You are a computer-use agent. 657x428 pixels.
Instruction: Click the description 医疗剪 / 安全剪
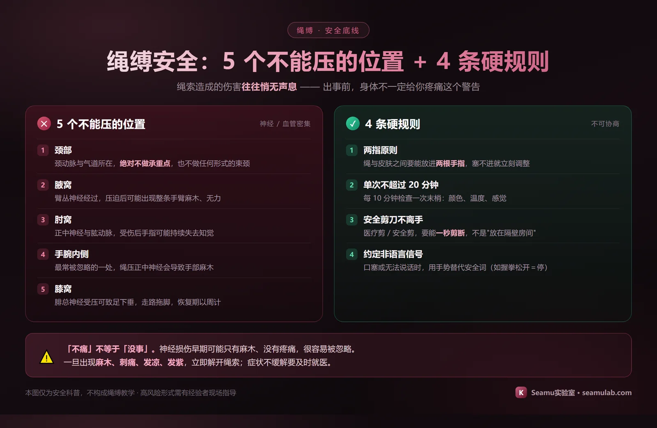[x=450, y=233]
